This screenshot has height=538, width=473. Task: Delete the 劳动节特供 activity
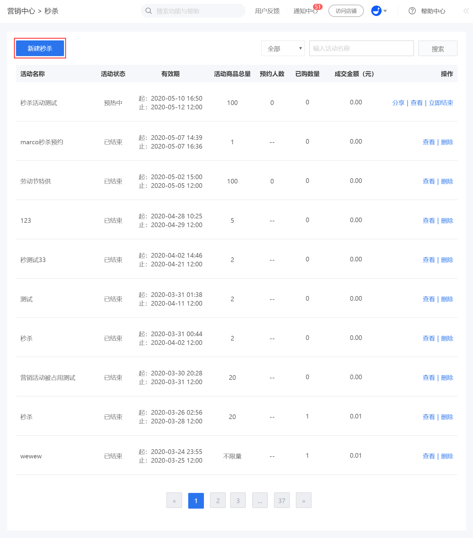tap(447, 181)
